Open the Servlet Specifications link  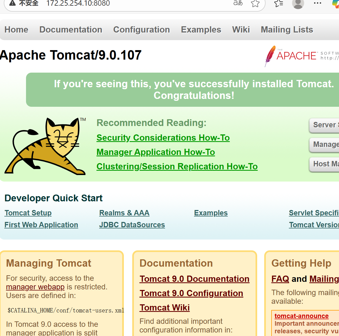pos(314,213)
